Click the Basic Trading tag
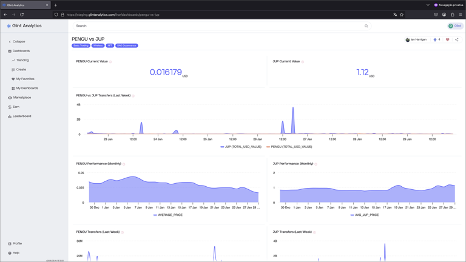 click(81, 45)
